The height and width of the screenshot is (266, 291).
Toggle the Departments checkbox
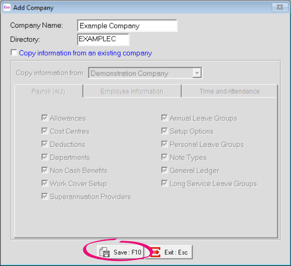click(44, 157)
